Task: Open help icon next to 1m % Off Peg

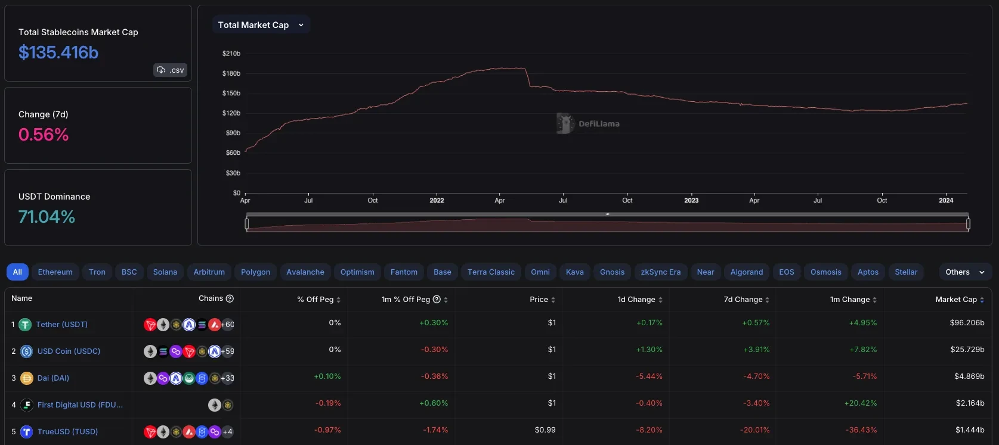Action: click(x=437, y=300)
